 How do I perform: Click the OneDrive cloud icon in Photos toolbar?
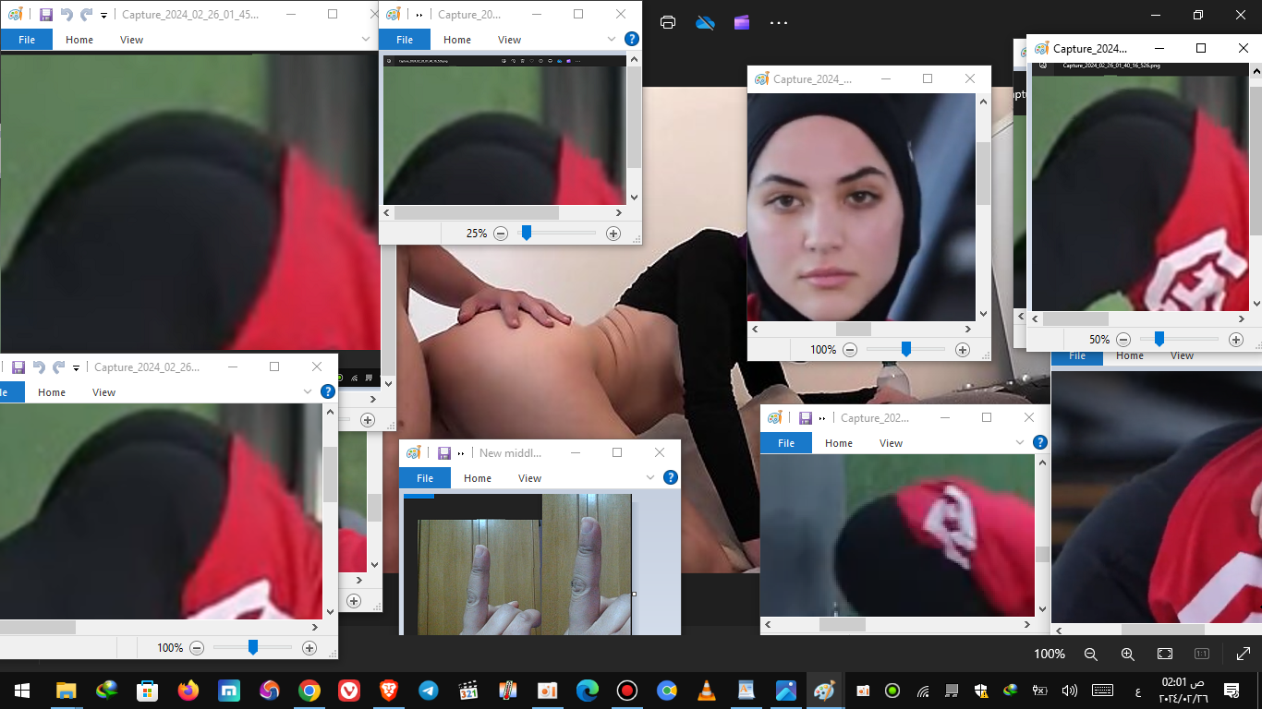point(706,22)
